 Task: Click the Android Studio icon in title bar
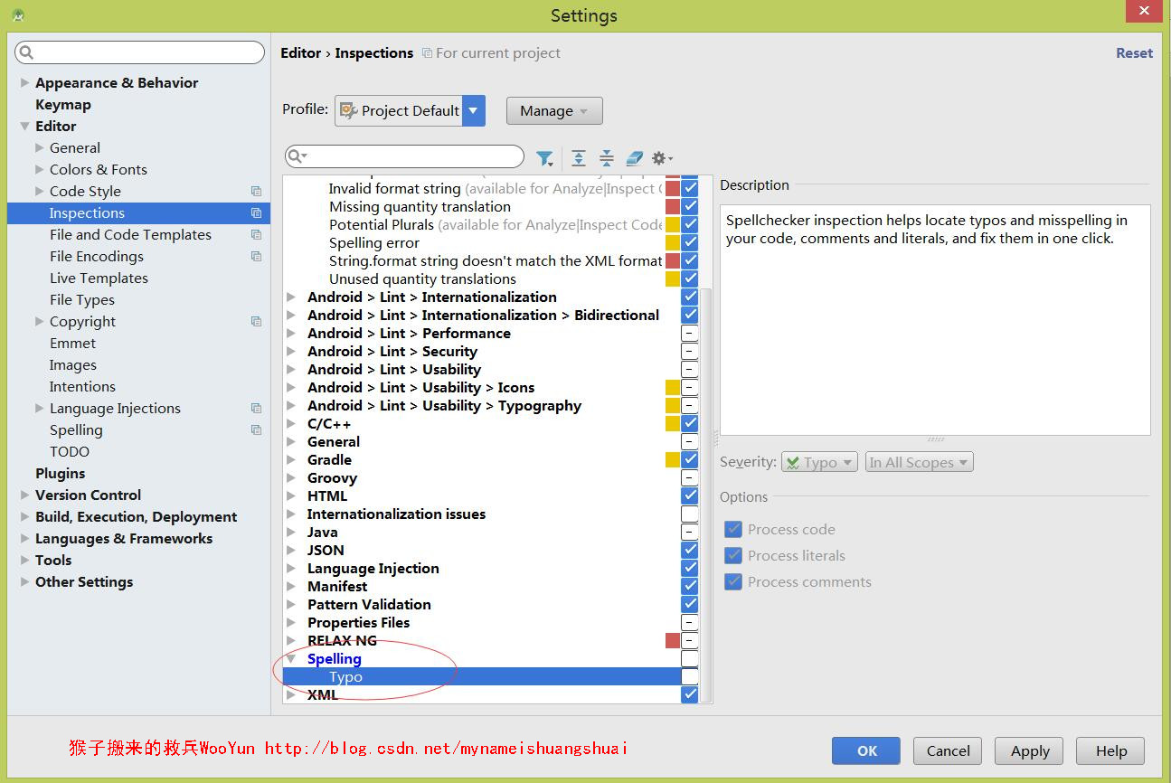click(17, 15)
